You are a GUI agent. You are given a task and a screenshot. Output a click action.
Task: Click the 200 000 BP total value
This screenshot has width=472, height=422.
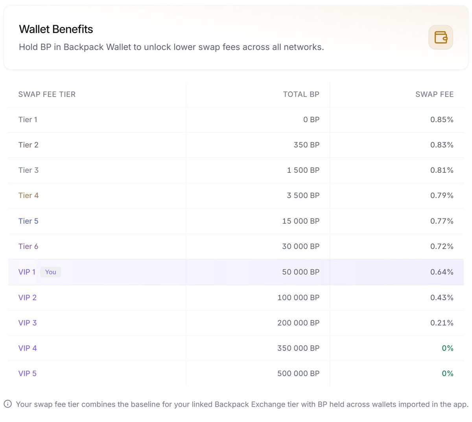299,323
